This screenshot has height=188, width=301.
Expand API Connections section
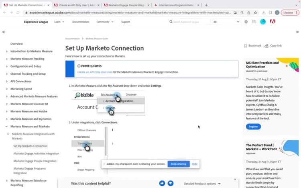pyautogui.click(x=7, y=81)
